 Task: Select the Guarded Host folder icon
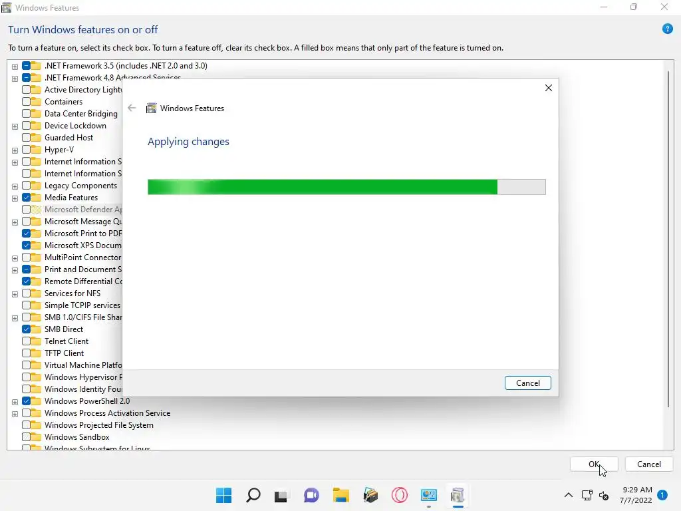pyautogui.click(x=36, y=137)
